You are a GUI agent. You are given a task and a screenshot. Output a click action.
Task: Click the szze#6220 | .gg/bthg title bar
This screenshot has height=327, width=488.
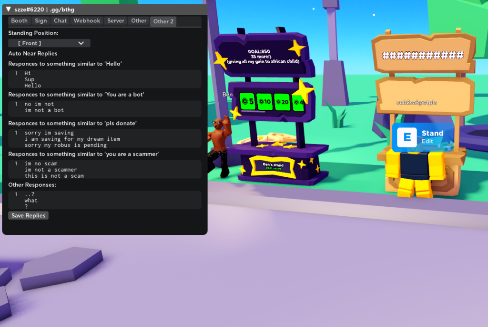104,10
